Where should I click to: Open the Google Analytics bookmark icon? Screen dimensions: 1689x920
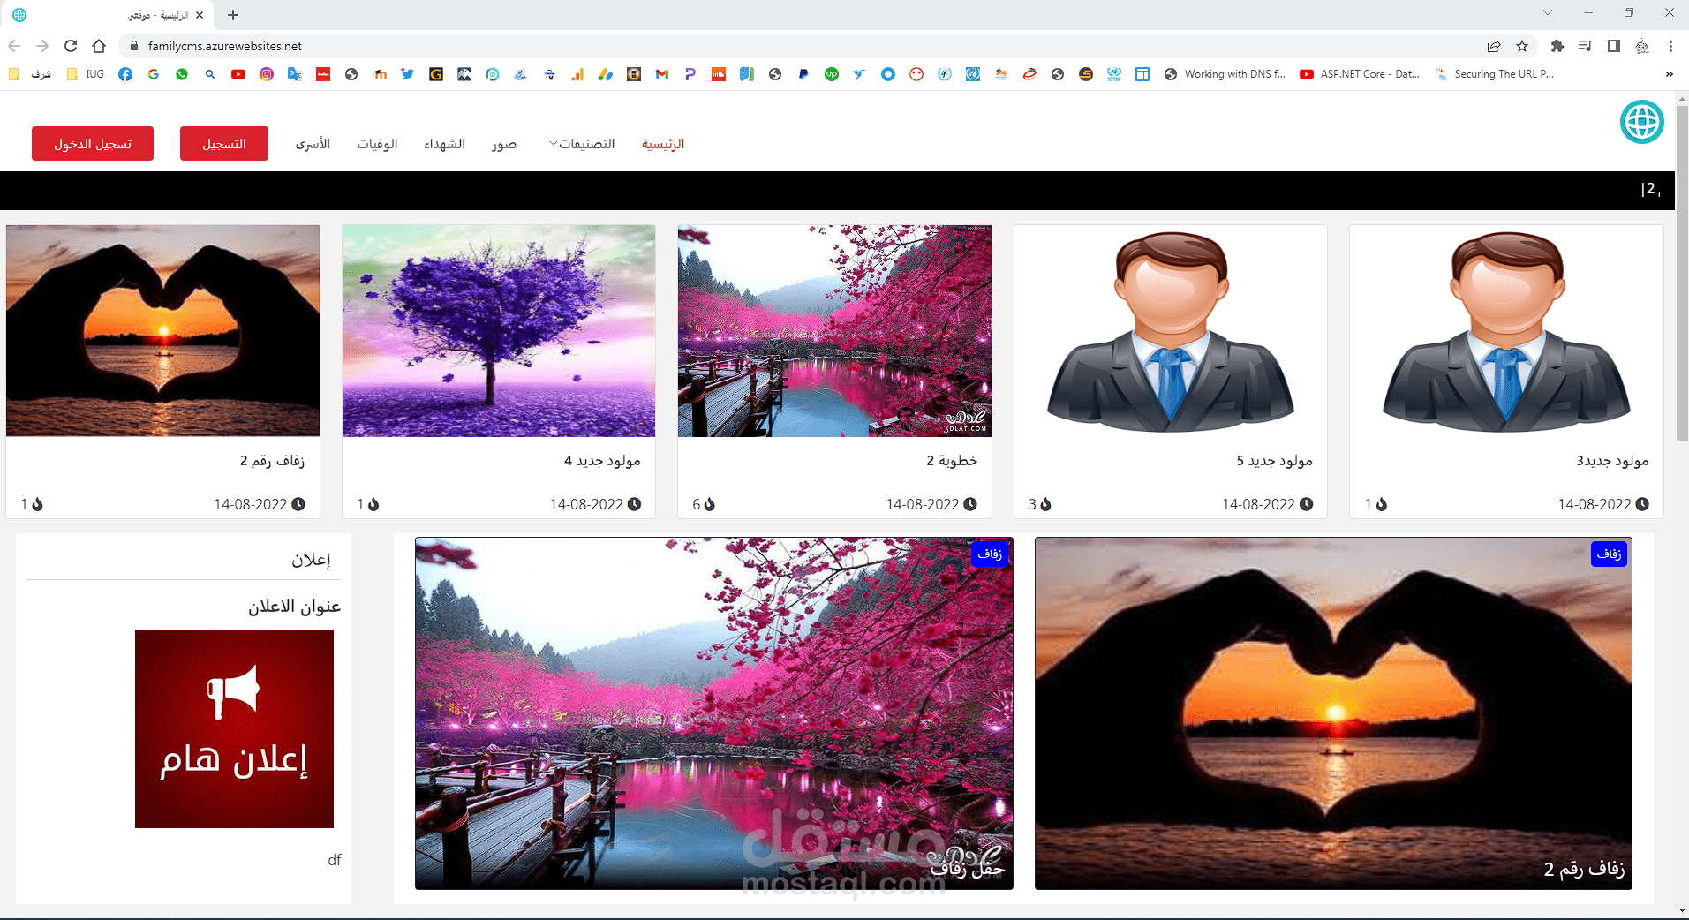tap(577, 74)
